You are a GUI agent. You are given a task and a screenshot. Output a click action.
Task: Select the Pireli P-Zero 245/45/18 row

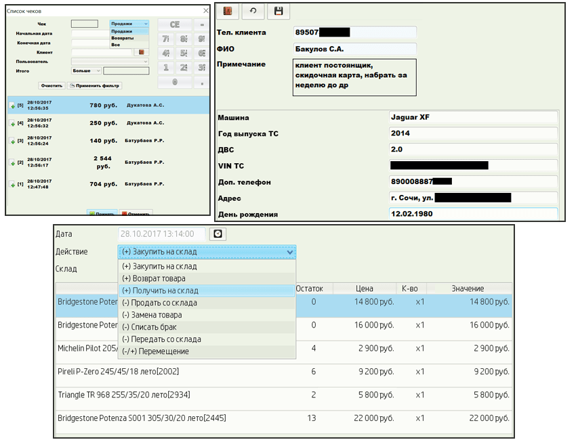[x=284, y=372]
